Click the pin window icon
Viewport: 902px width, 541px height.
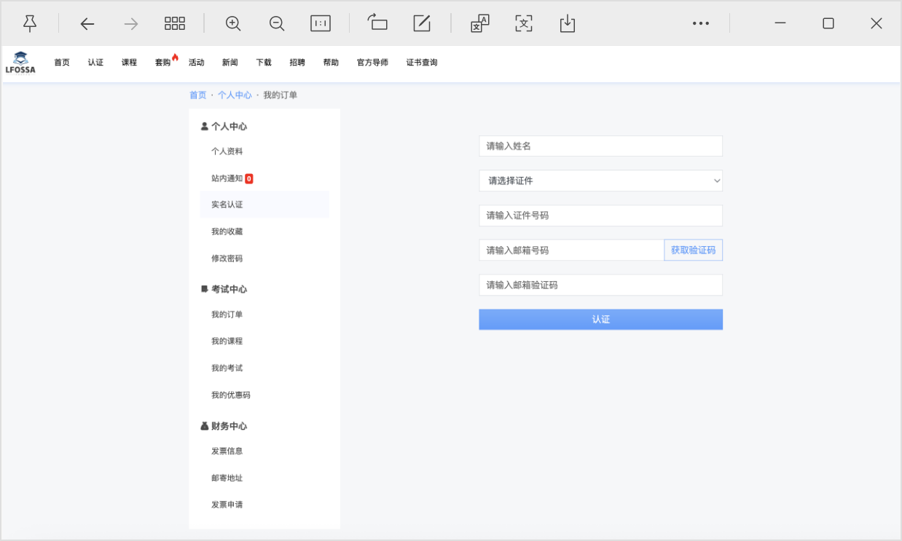[30, 23]
